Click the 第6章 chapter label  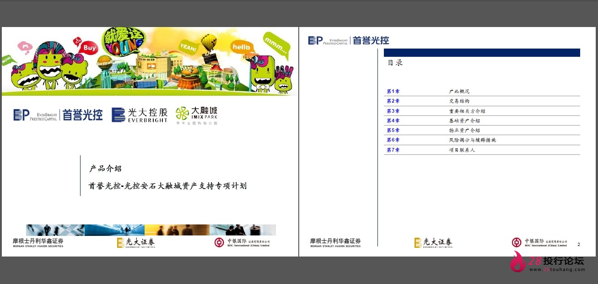[x=393, y=140]
